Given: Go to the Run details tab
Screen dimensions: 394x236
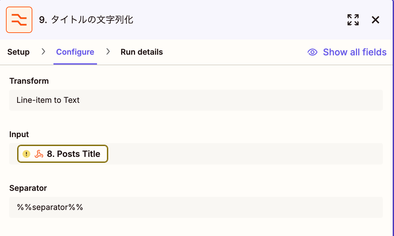Looking at the screenshot, I should [x=142, y=52].
